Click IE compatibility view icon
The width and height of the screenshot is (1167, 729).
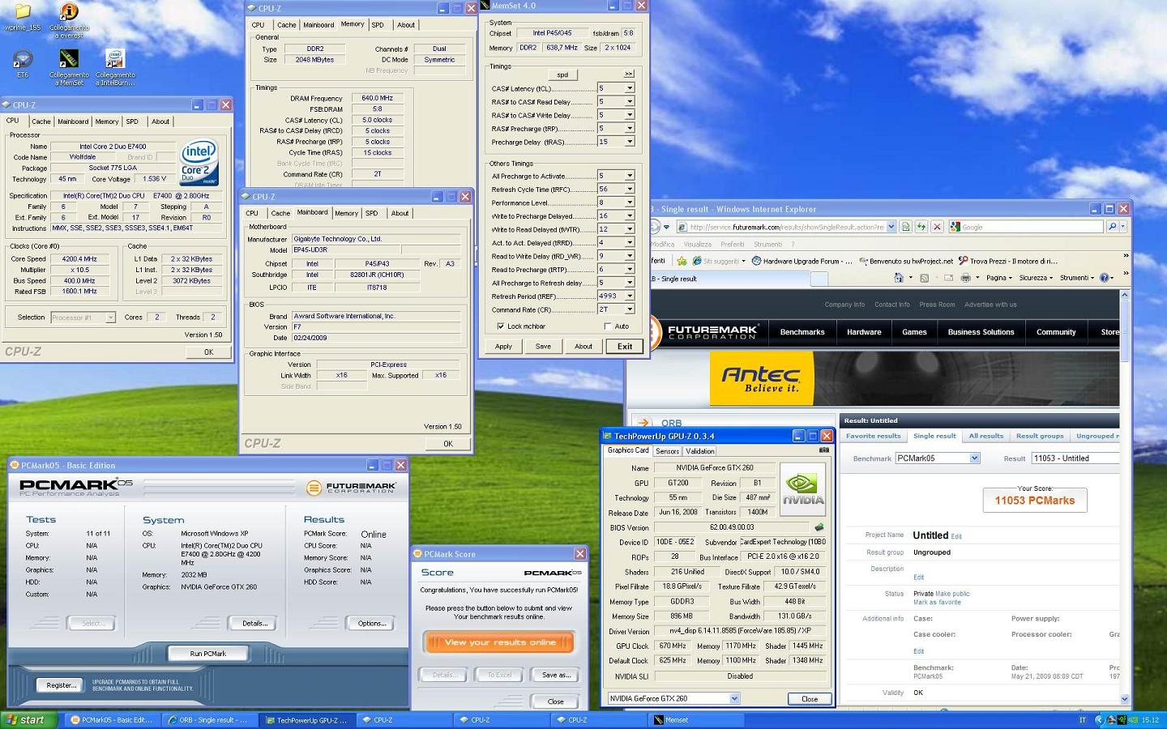click(x=905, y=227)
